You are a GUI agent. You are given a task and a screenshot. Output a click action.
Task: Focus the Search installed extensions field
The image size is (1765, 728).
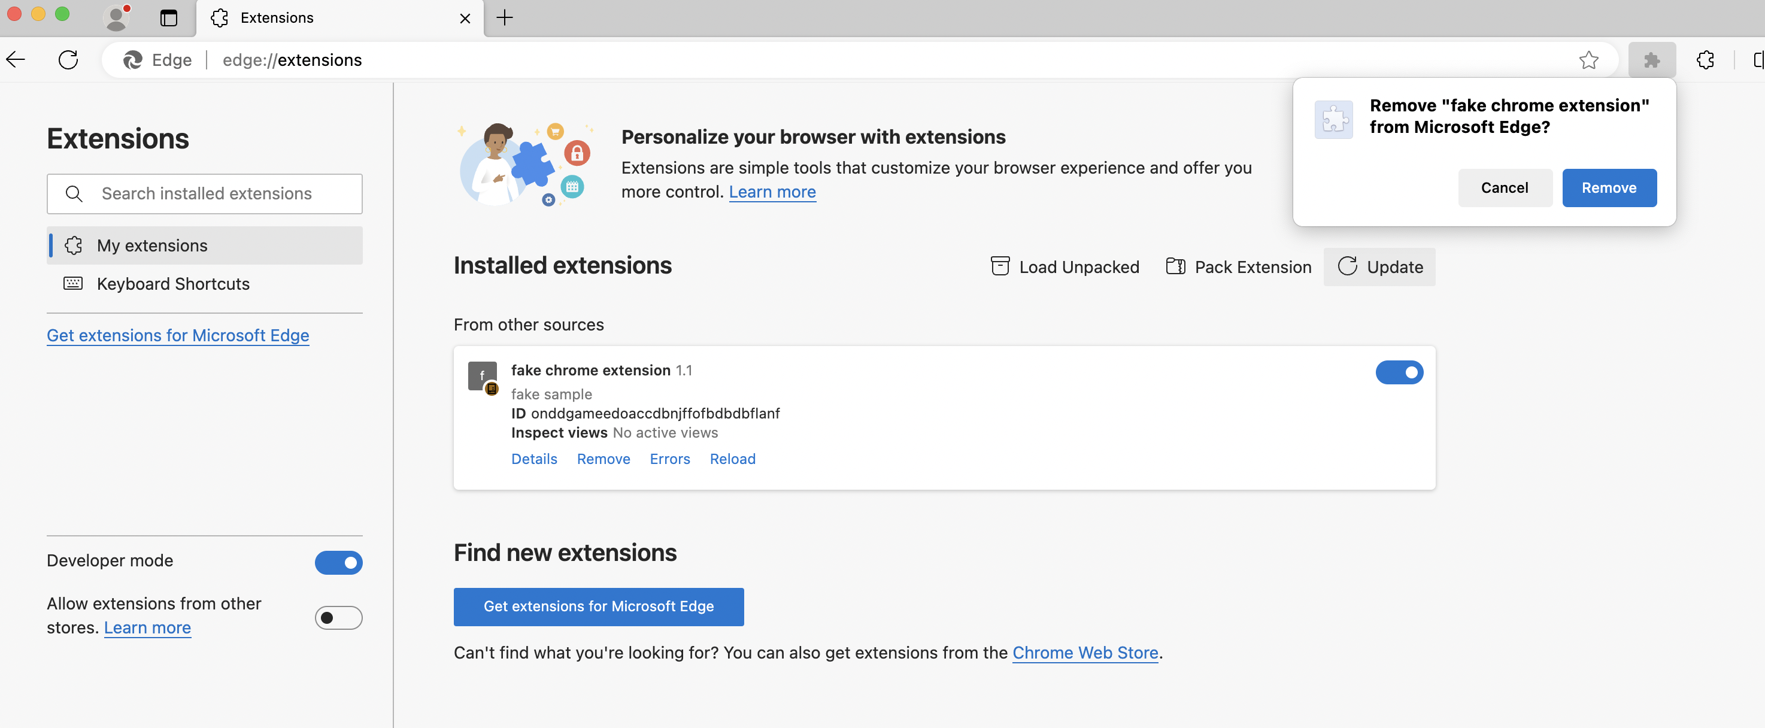[x=205, y=194]
